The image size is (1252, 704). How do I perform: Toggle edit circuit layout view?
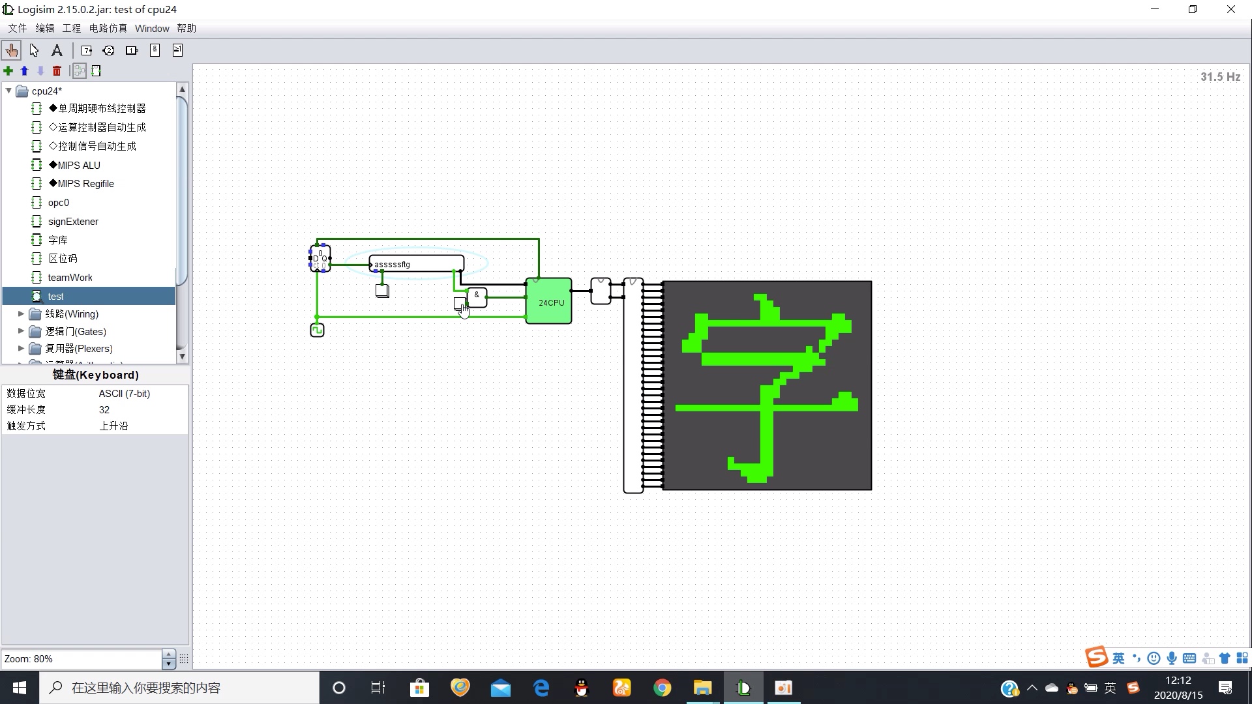[80, 71]
